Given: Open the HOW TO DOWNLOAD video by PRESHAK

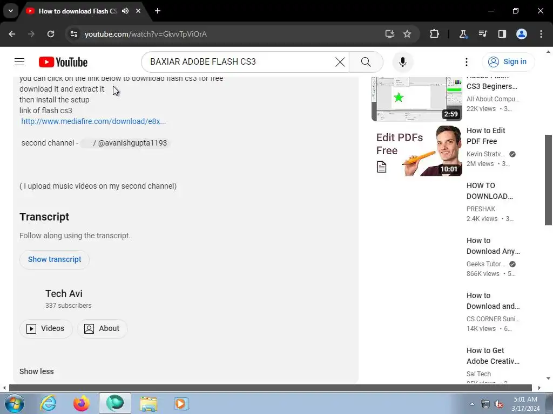Looking at the screenshot, I should click(x=490, y=191).
